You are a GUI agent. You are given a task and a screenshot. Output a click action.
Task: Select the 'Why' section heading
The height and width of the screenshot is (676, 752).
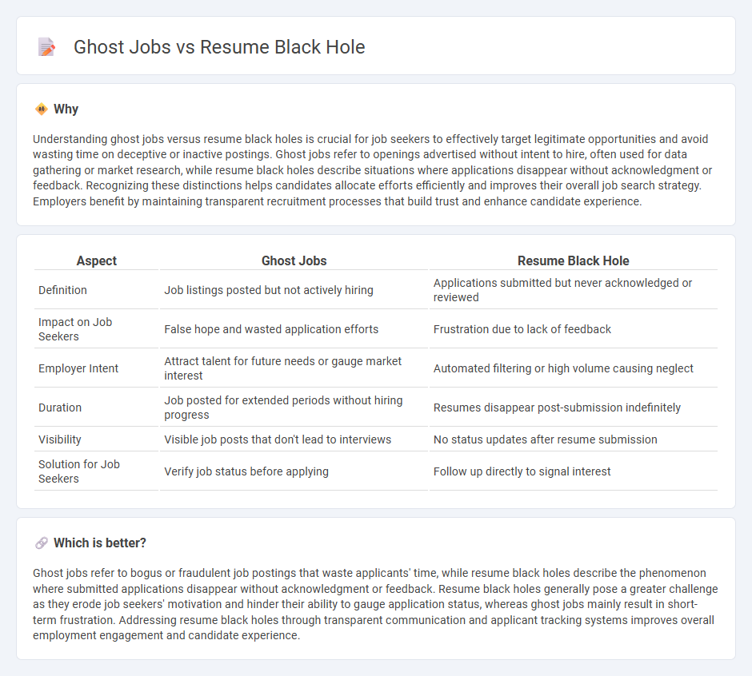click(66, 109)
